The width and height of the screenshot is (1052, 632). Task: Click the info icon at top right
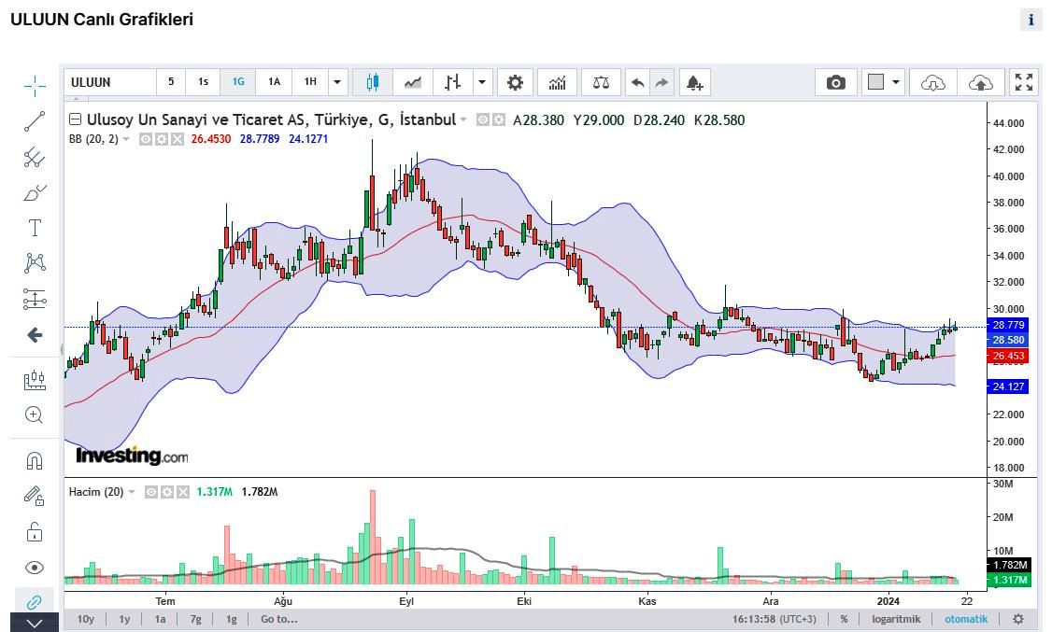point(1031,20)
